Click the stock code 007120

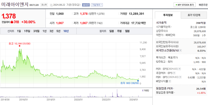click(34, 5)
